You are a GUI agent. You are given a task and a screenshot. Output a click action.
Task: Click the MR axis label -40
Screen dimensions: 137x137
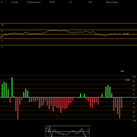click(x=134, y=108)
